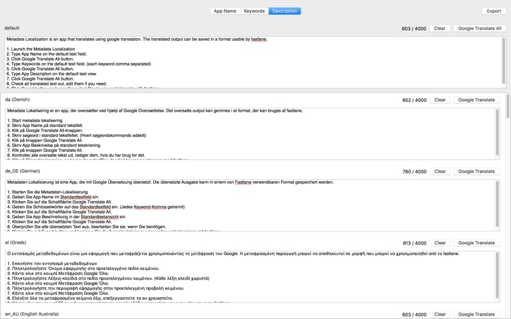Switch to the App Name tab
The width and height of the screenshot is (511, 319).
(225, 11)
